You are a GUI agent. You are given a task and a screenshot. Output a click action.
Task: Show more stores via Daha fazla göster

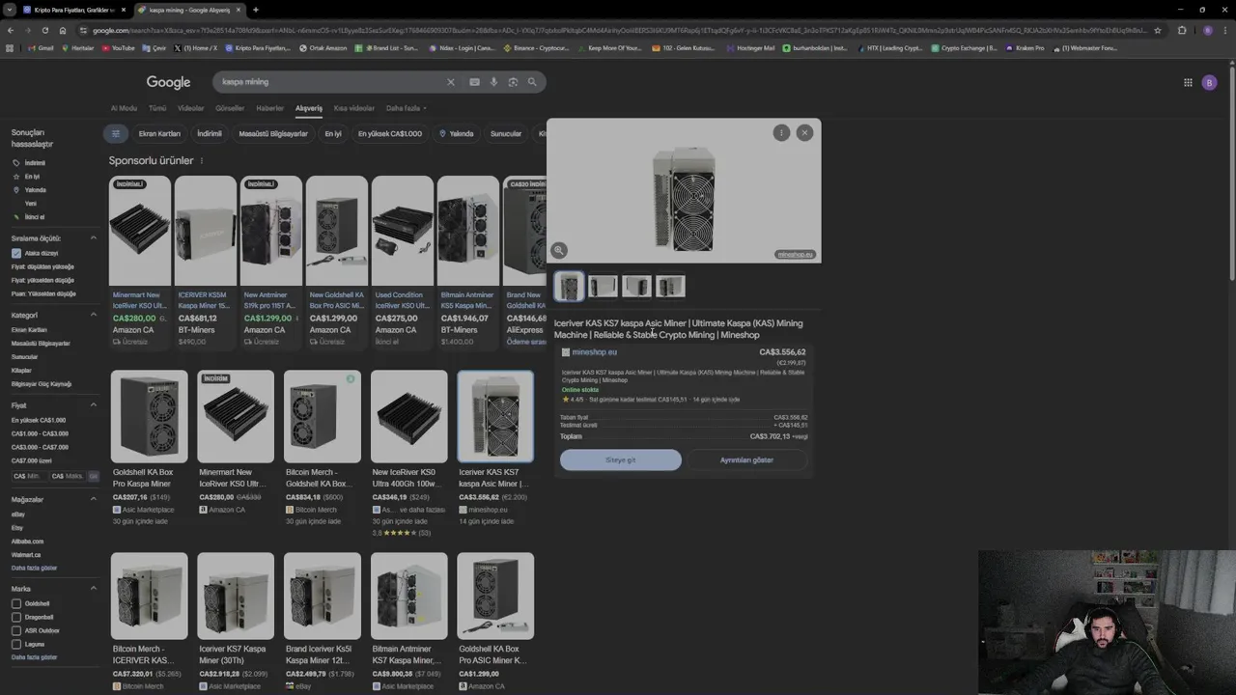34,568
